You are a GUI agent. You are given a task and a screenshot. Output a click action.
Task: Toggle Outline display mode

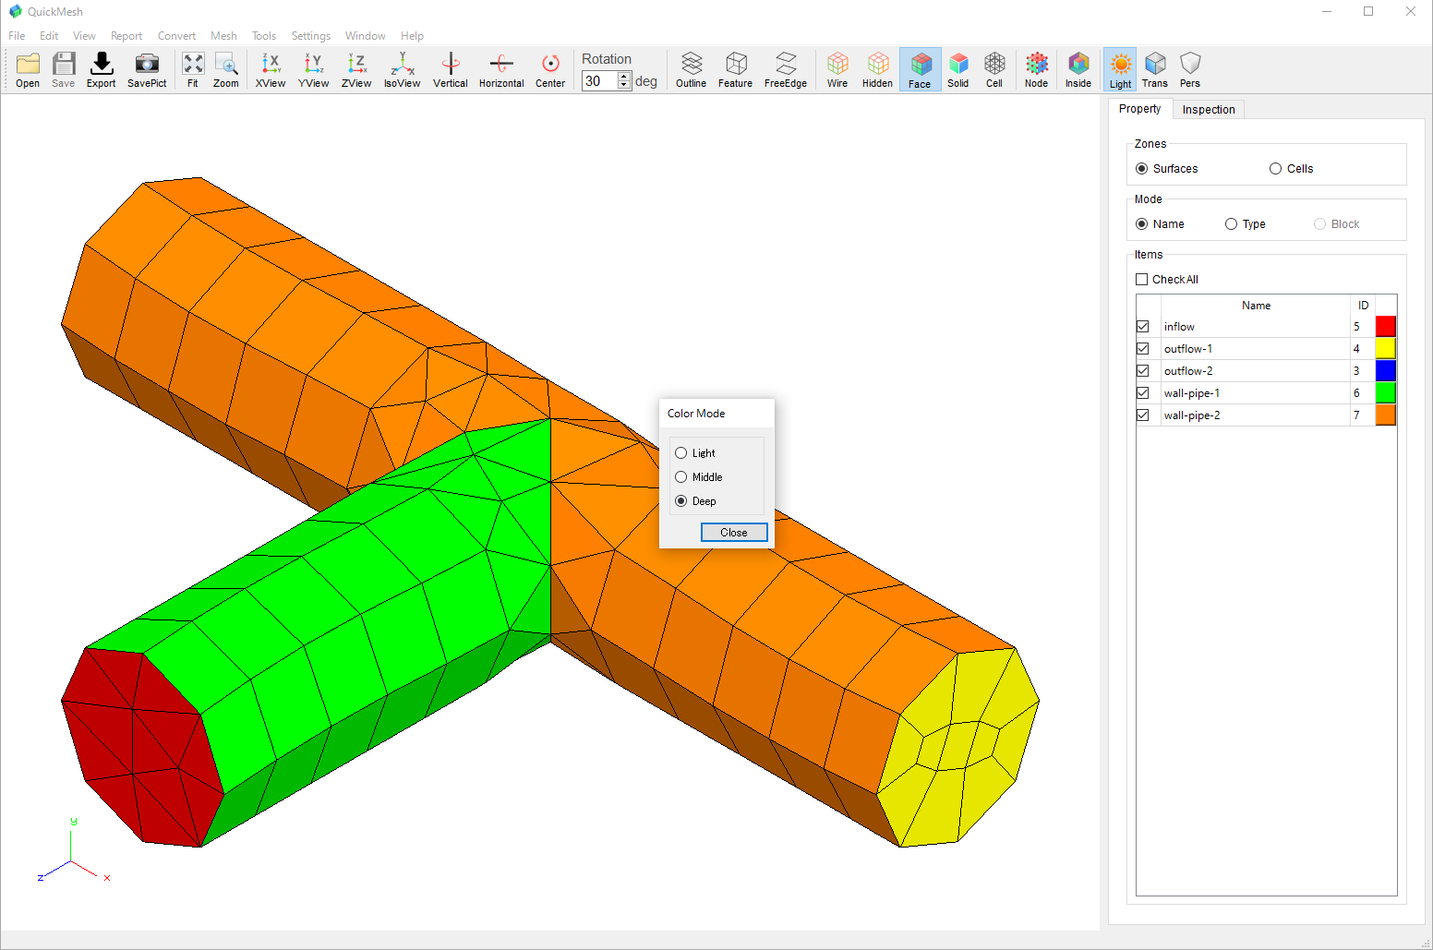[691, 70]
